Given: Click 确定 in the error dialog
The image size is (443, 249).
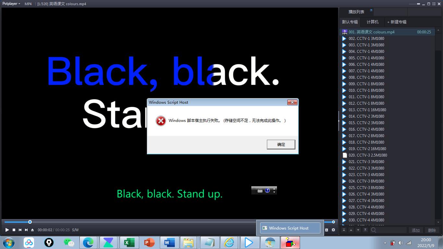Looking at the screenshot, I should [281, 145].
